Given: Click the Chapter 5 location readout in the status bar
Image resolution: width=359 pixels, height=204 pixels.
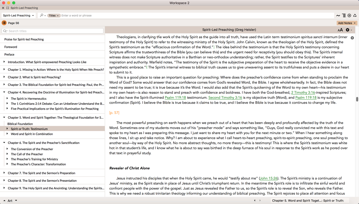Looking at the screenshot, I should 308,201.
